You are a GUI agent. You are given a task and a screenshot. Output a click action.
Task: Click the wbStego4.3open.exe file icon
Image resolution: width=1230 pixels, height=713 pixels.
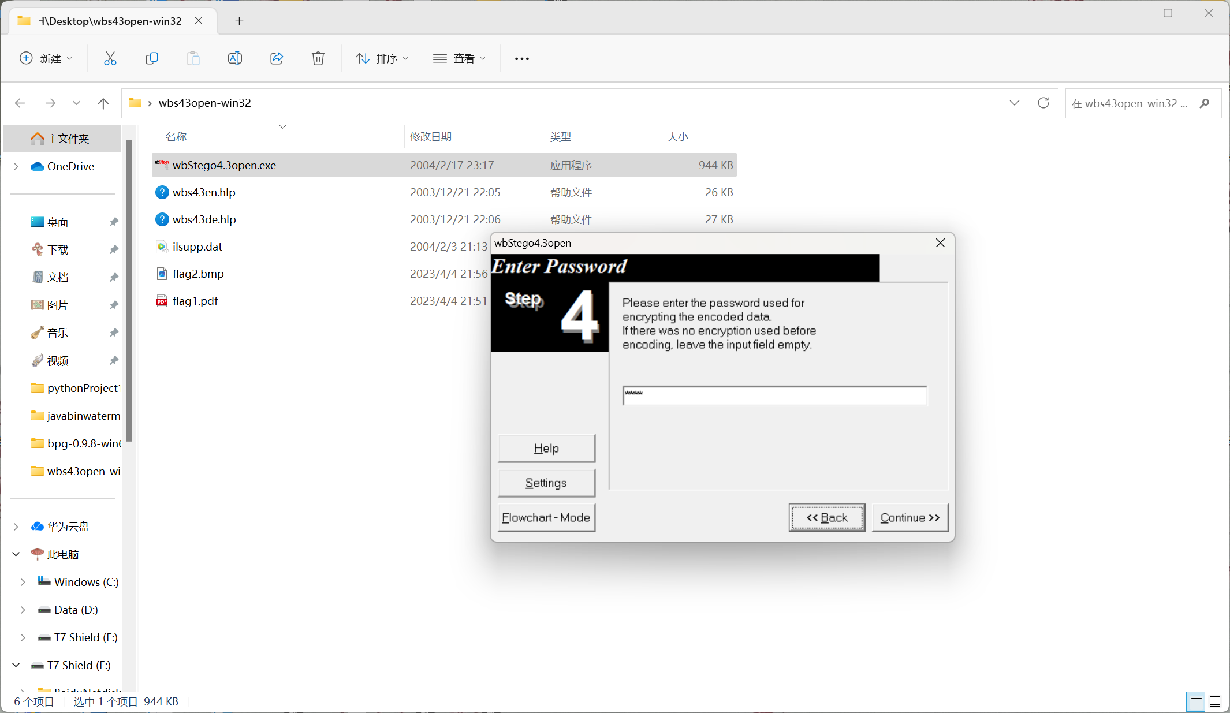(162, 165)
